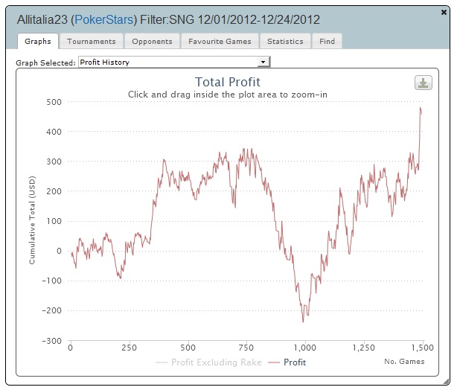Toggle the Profit series in legend
The image size is (460, 390).
tap(294, 362)
